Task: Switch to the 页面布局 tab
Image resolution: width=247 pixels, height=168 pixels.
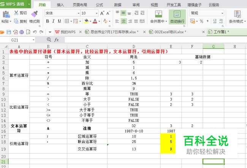Action: tap(80, 5)
